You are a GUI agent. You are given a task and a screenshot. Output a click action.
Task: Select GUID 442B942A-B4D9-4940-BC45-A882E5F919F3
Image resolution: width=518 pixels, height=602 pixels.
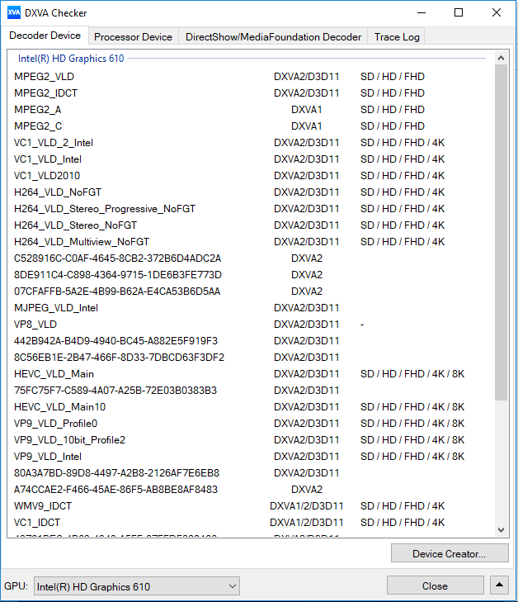pos(250,341)
